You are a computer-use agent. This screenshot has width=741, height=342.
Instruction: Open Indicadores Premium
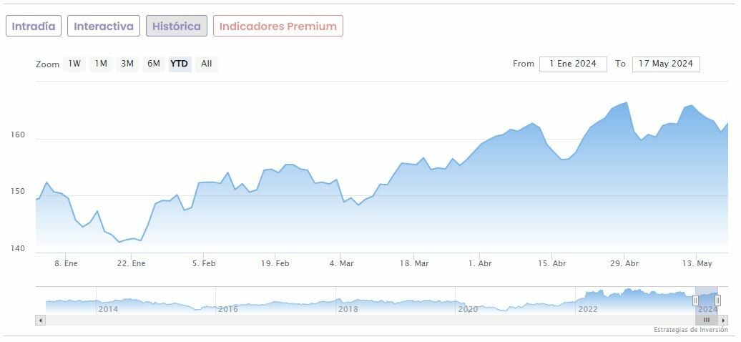click(278, 26)
